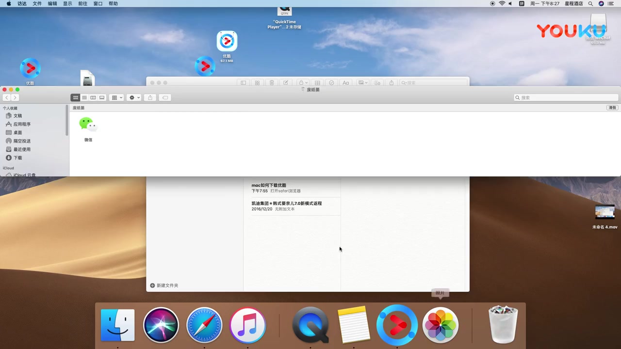Click the Notes toolbar share icon
This screenshot has height=349, width=621.
click(392, 83)
